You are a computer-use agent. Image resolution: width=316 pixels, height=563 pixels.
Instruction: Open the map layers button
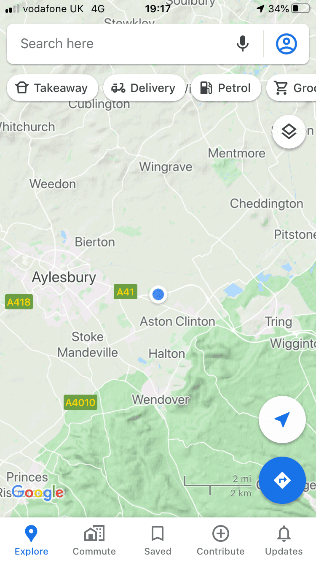point(289,132)
